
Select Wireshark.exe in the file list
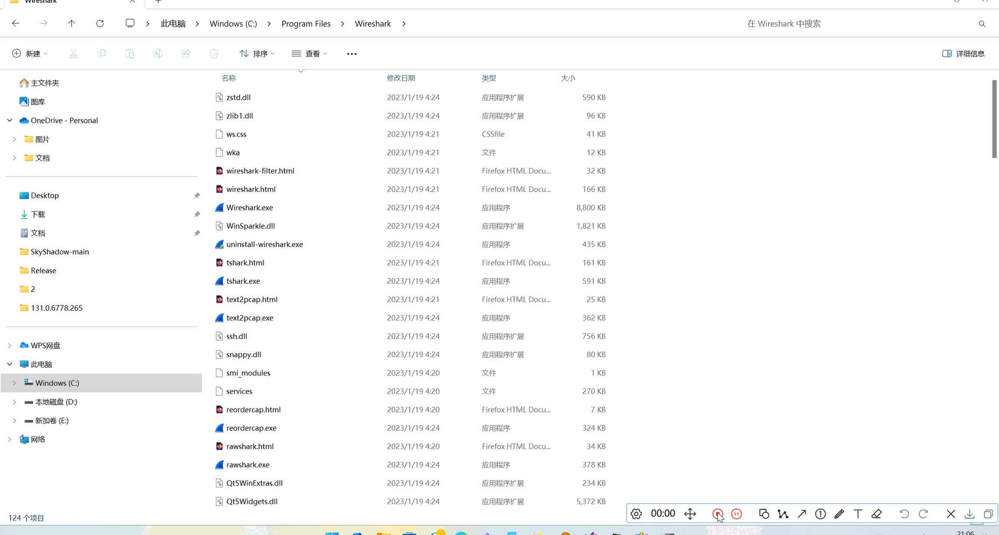point(249,207)
